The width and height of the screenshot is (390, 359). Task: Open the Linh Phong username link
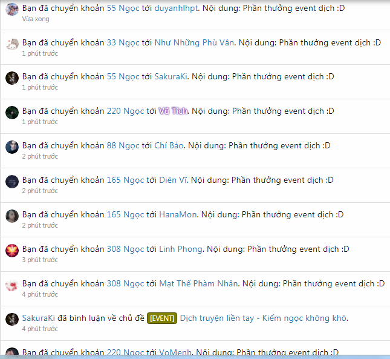181,249
